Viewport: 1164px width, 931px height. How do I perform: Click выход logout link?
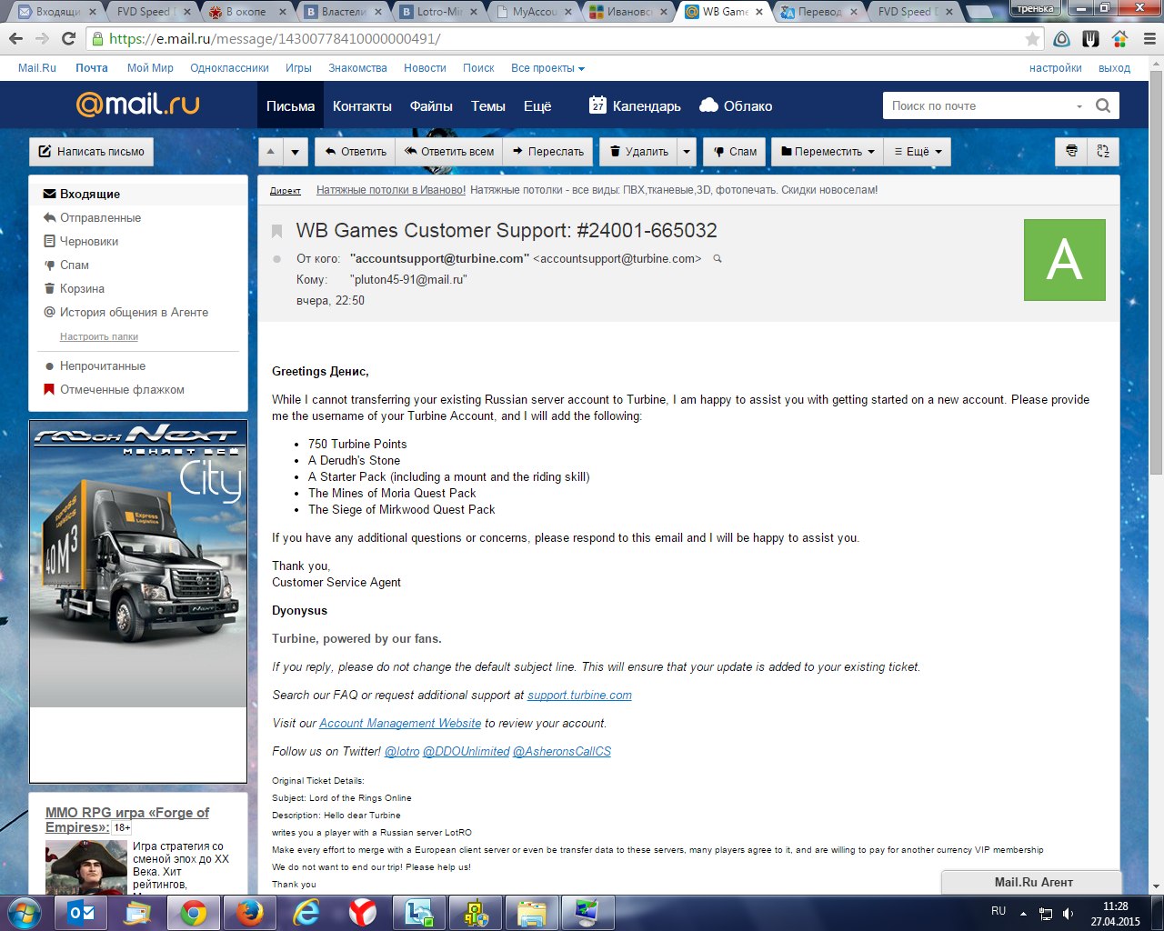click(1114, 68)
